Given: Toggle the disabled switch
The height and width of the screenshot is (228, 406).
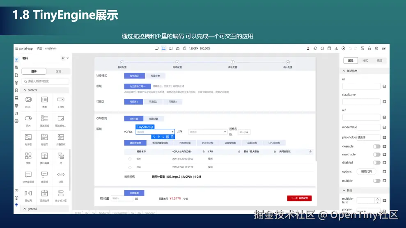Looking at the screenshot, I should coord(376,163).
